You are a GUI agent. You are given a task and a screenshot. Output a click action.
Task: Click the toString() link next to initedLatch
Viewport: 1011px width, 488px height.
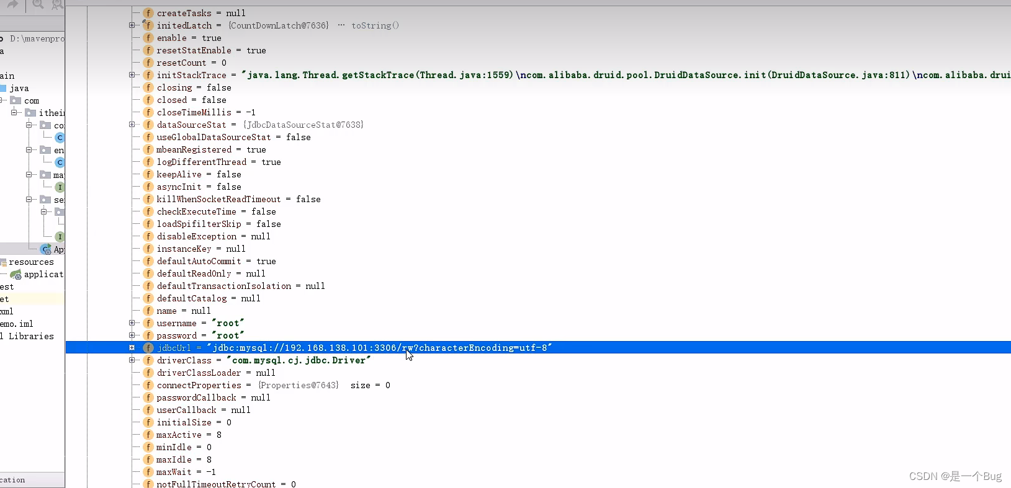tap(375, 25)
